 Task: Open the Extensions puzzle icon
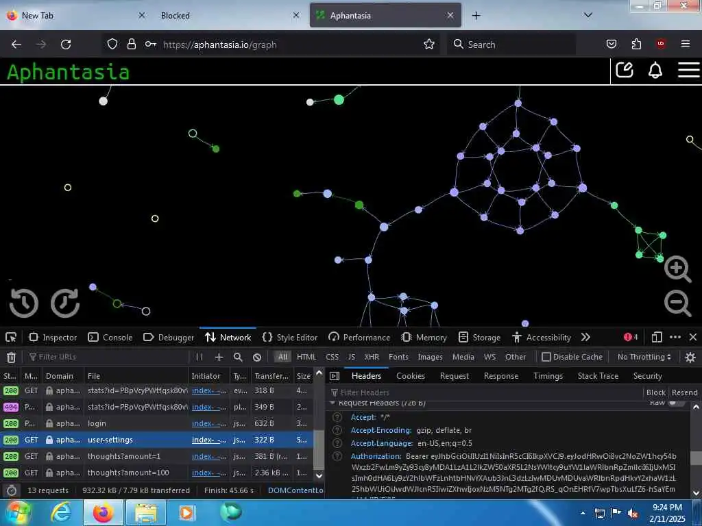point(636,44)
